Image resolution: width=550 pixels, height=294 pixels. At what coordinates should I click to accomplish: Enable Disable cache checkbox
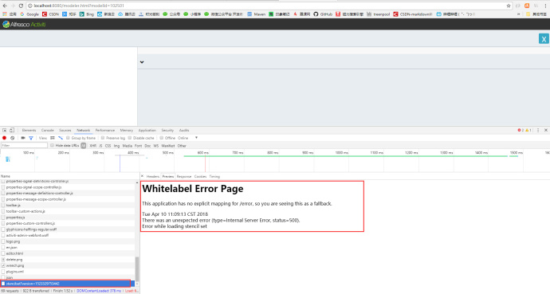[130, 138]
